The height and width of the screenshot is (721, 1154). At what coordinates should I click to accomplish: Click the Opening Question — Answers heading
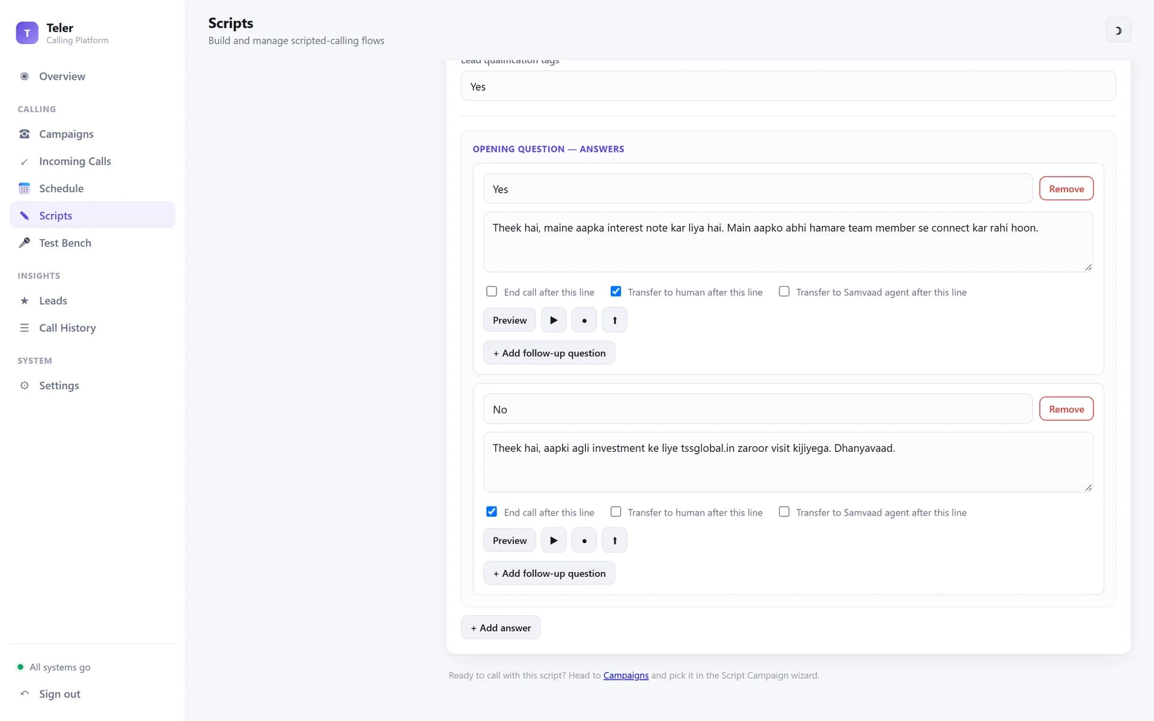(x=548, y=149)
